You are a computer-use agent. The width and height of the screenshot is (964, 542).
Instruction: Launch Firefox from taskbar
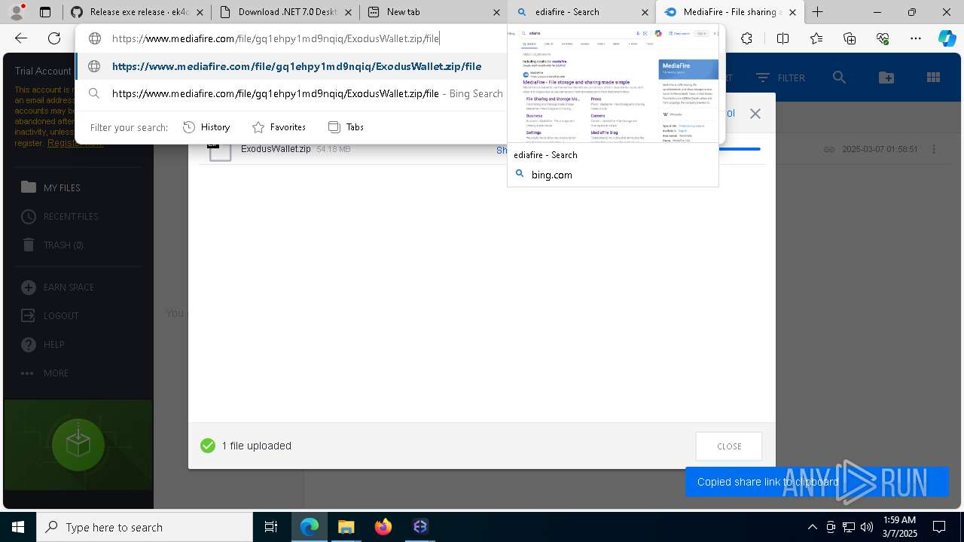tap(383, 527)
